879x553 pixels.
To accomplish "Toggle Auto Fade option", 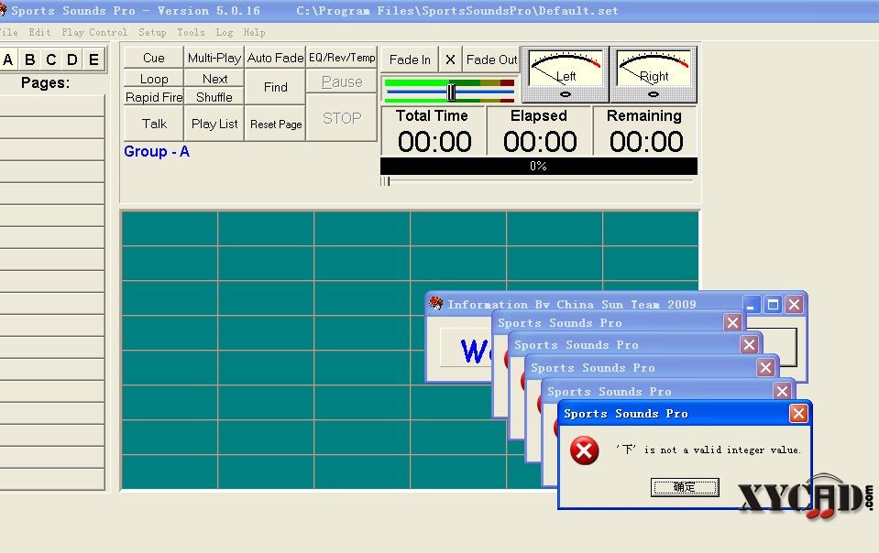I will [275, 58].
